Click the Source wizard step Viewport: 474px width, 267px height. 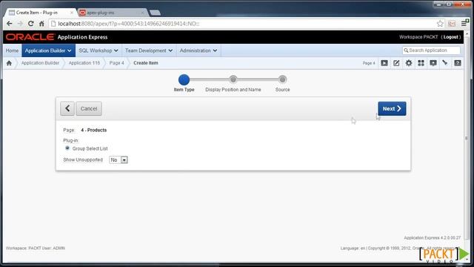[282, 79]
